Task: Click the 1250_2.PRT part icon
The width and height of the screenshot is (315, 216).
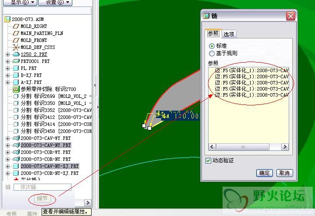Action: (16, 54)
